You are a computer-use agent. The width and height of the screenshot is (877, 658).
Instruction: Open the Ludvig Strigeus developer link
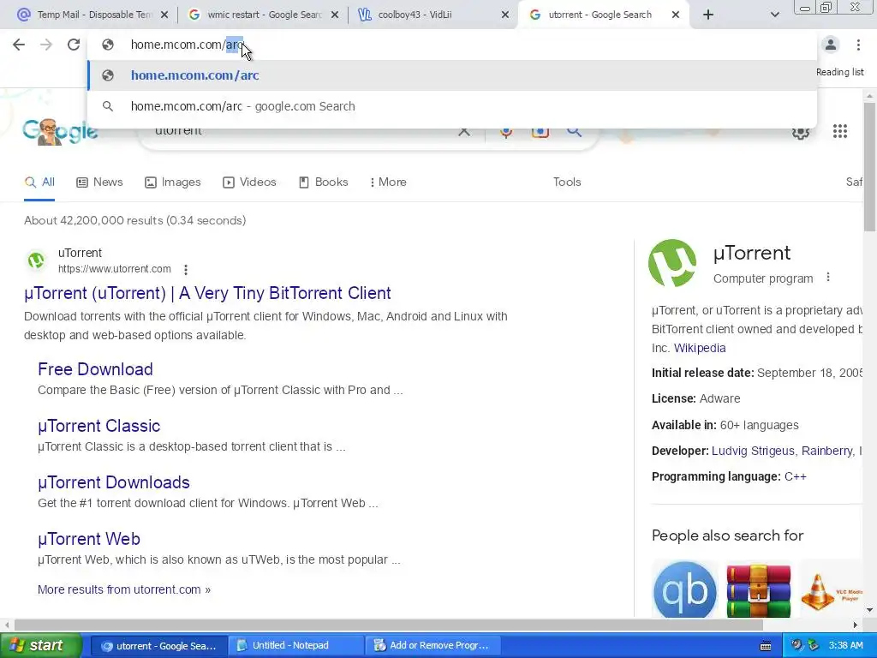coord(753,451)
